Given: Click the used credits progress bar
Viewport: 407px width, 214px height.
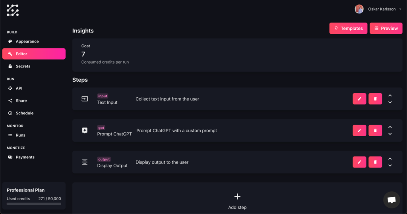Looking at the screenshot, I should pos(34,204).
